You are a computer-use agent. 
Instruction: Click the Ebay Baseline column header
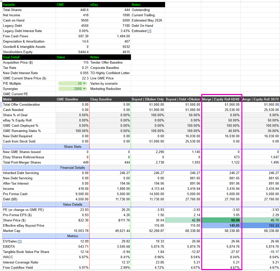tap(110, 99)
